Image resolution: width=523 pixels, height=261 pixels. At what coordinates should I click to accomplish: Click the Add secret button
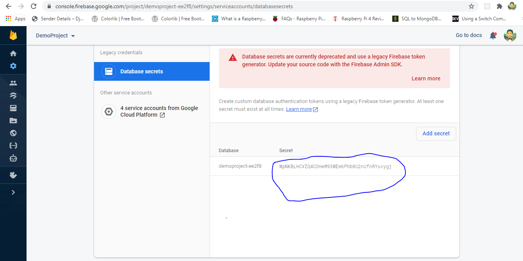point(436,133)
